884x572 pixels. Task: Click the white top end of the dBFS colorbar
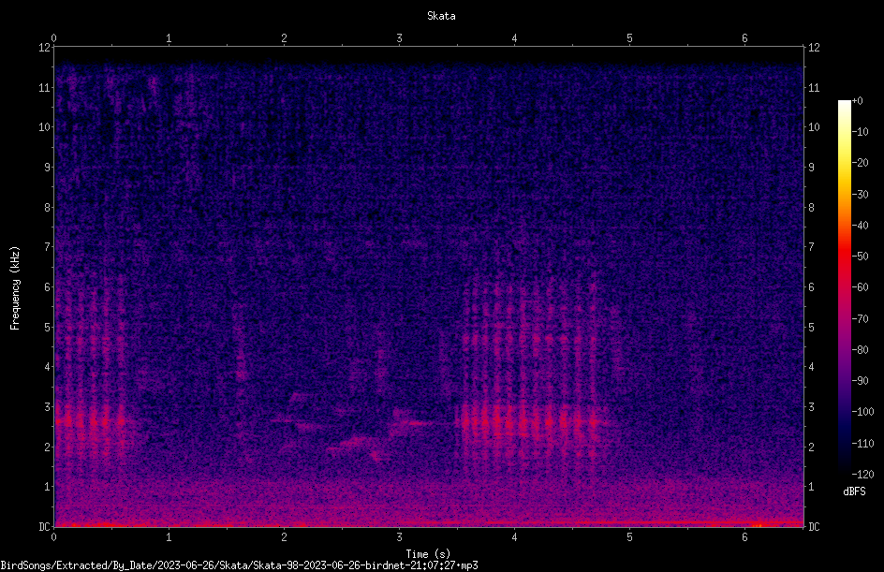844,107
